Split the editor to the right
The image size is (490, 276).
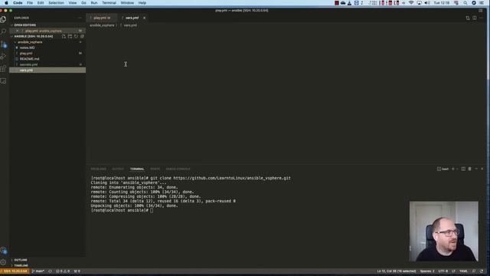[475, 18]
